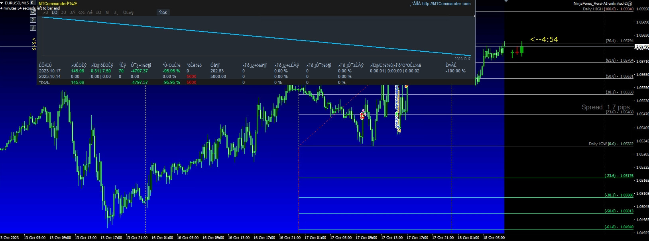Select the 'ÖÜ' period tab
Screen dimensions: 649x241
click(63, 12)
